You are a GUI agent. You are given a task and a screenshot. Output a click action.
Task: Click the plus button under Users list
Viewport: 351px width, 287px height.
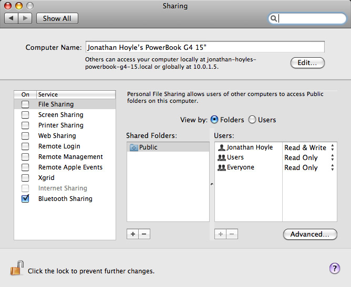point(221,234)
